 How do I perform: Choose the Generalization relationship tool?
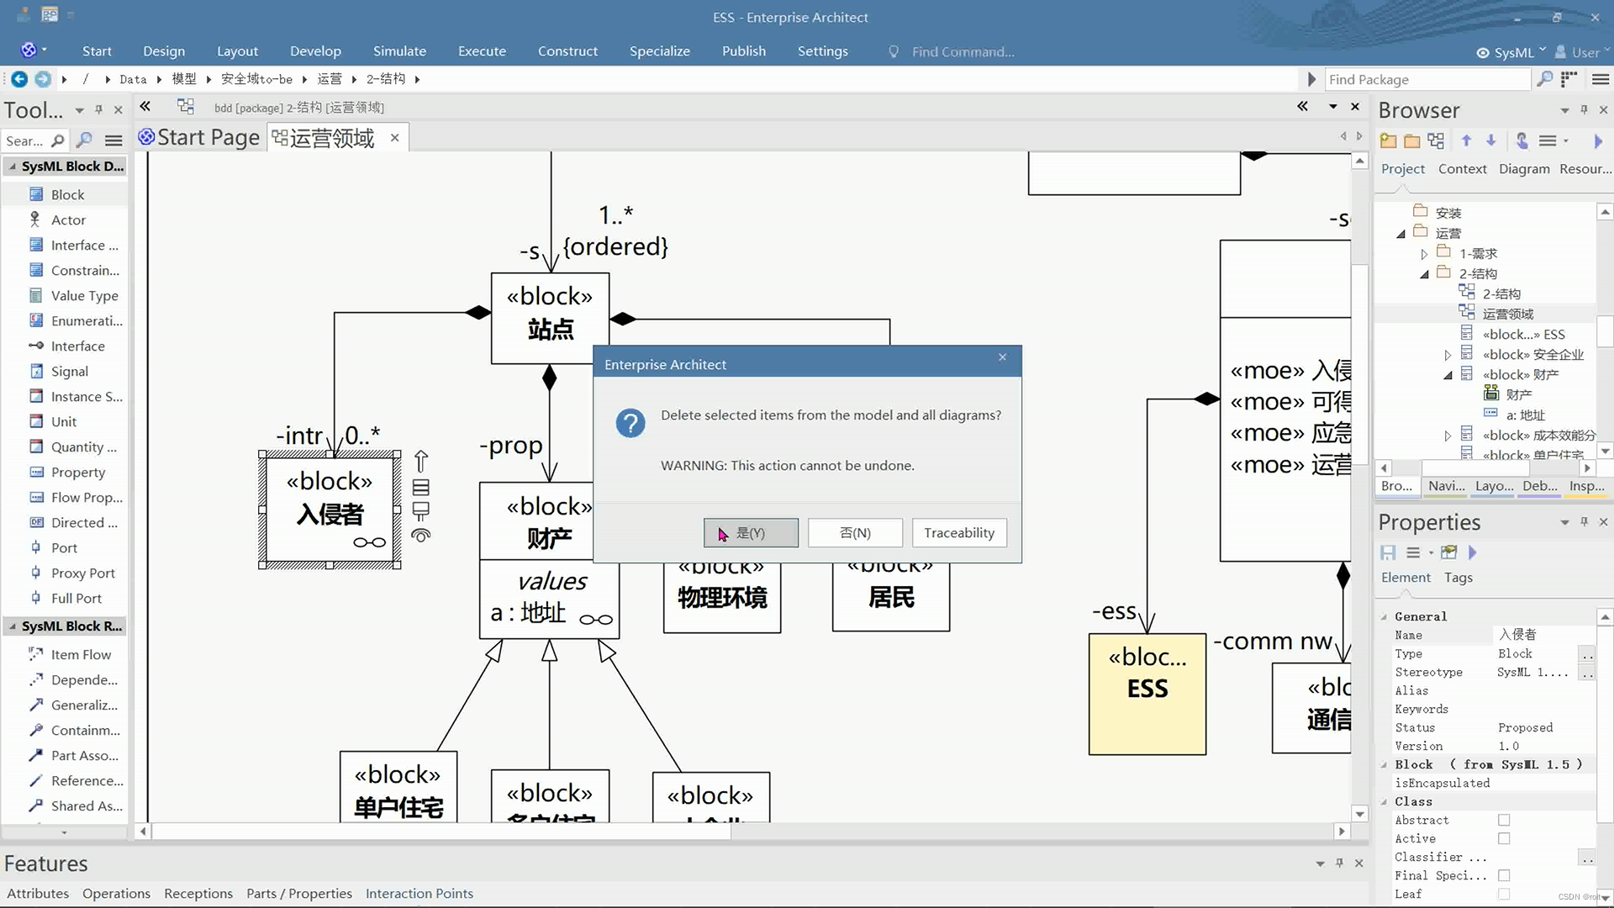(83, 705)
